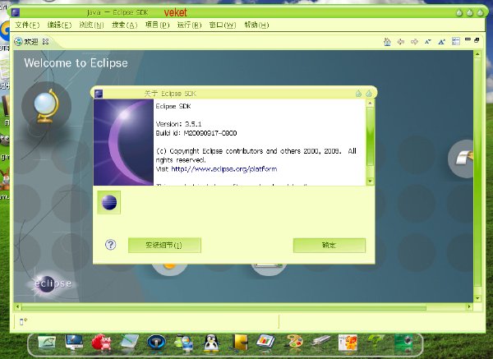Open the 文件(F) File menu

pos(27,25)
